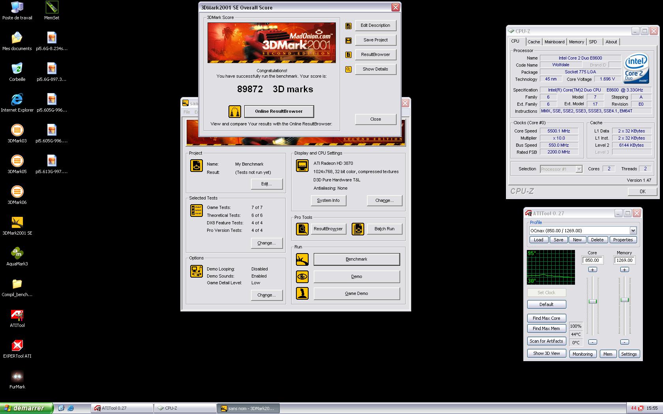This screenshot has width=663, height=414.
Task: Click the Monitoring button in ATITool
Action: pyautogui.click(x=582, y=354)
